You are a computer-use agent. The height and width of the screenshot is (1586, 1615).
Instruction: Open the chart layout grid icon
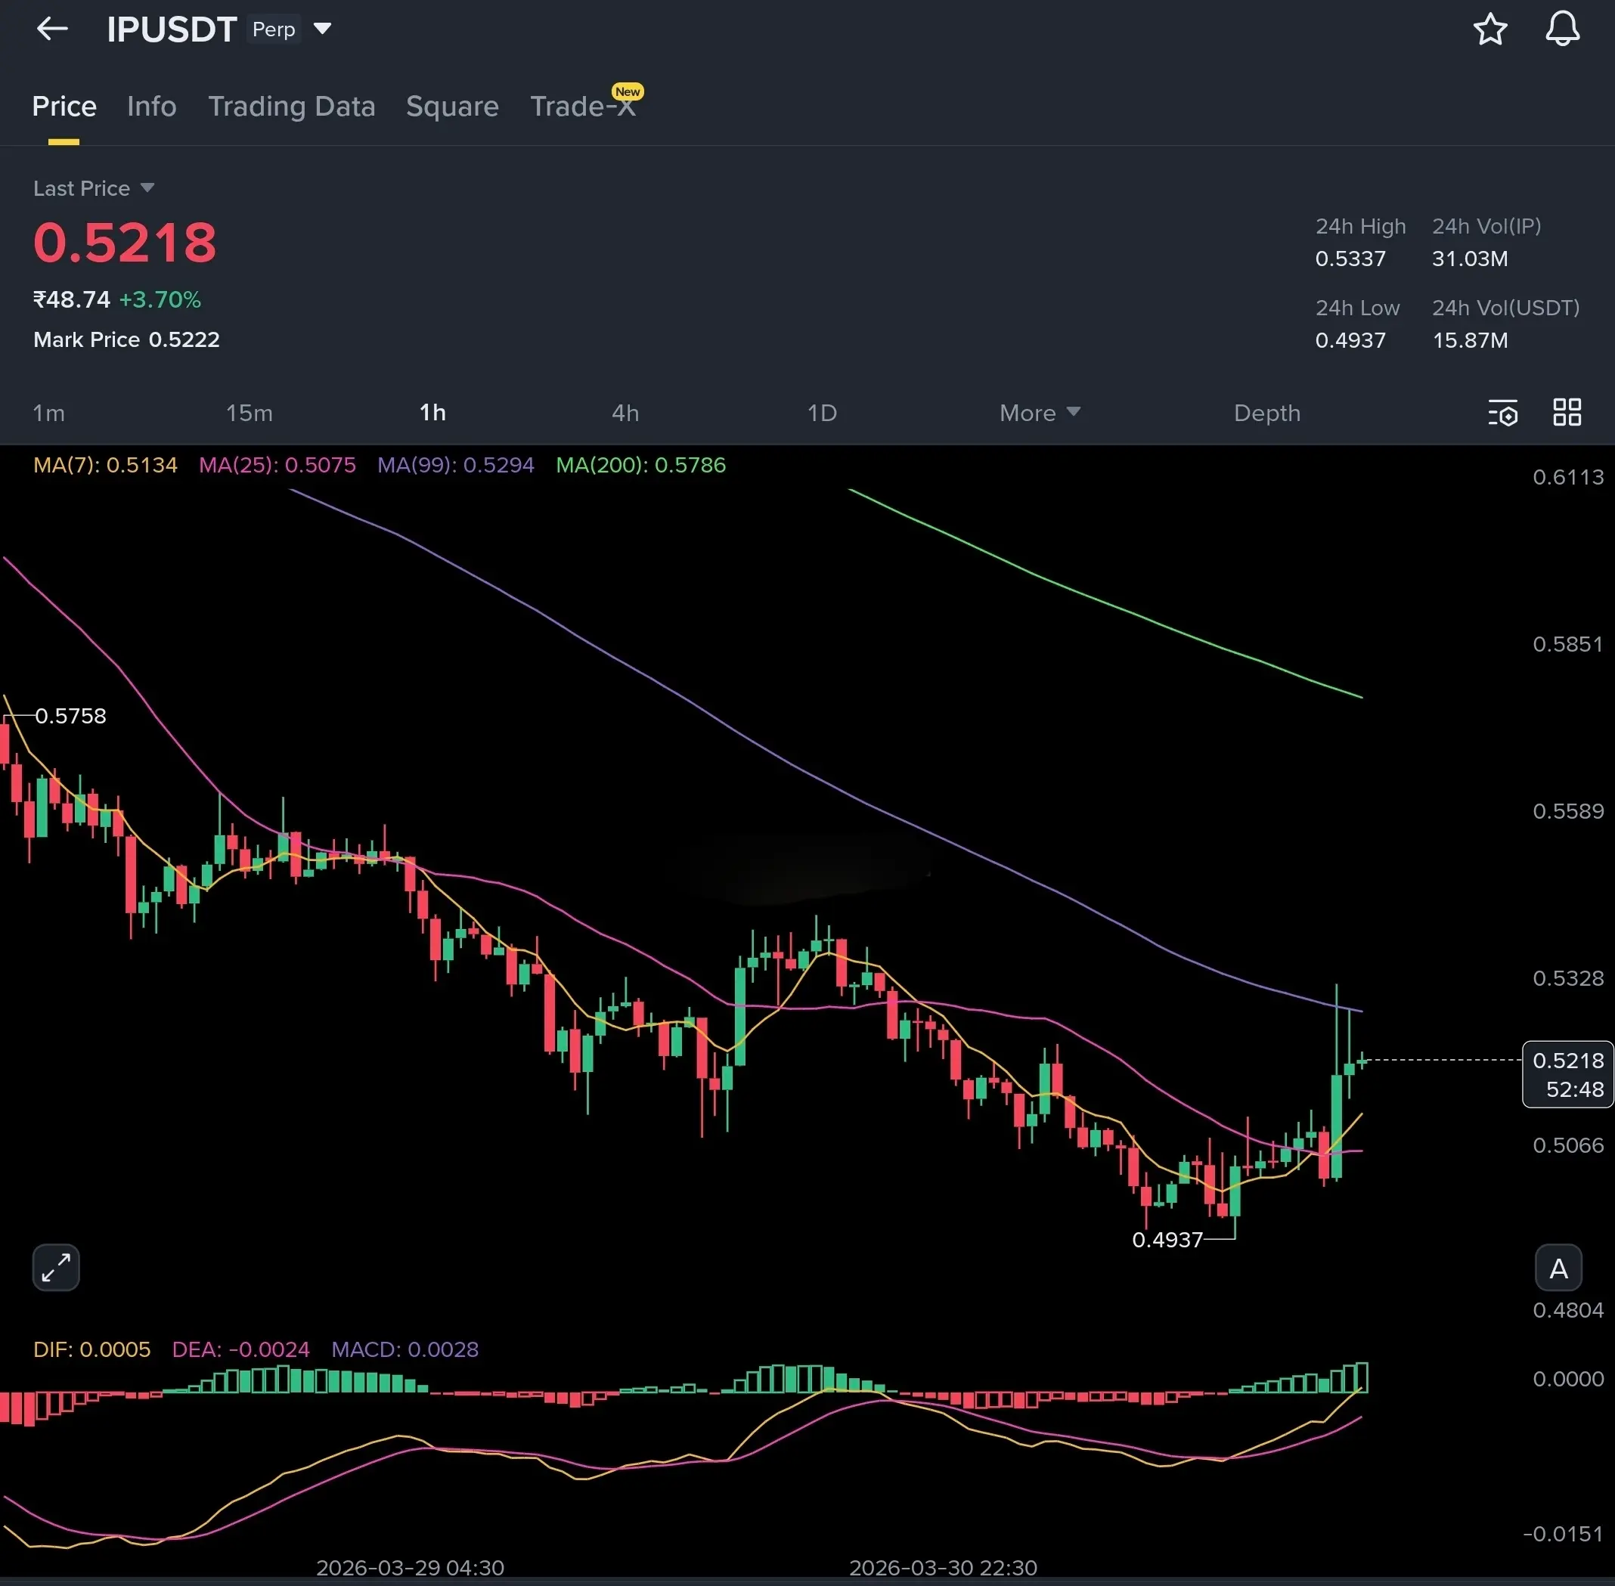point(1567,412)
